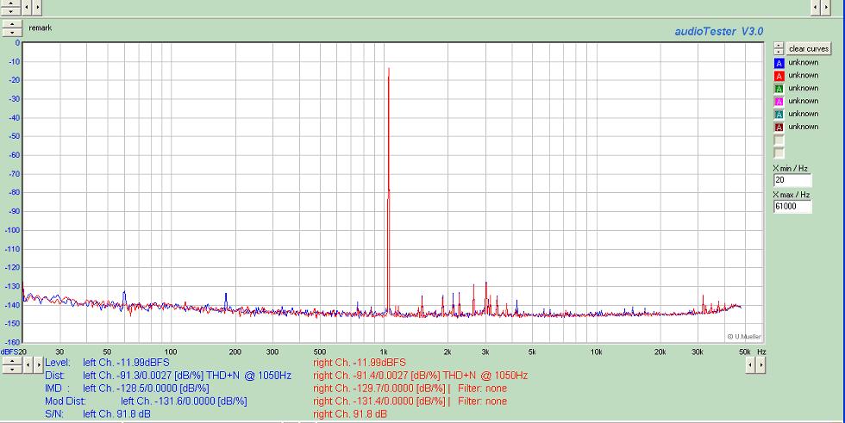Screen dimensions: 845x423
Task: Click right Ch. -129.7/0.0000 IMD readout
Action: tap(379, 389)
